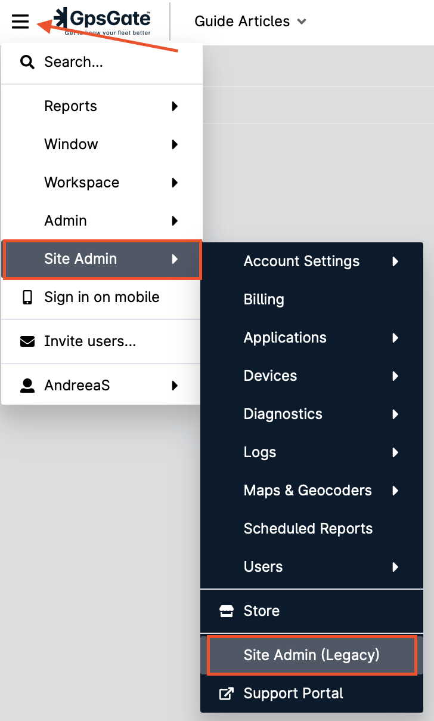Expand the AndreeaS submenu arrow

(x=175, y=386)
